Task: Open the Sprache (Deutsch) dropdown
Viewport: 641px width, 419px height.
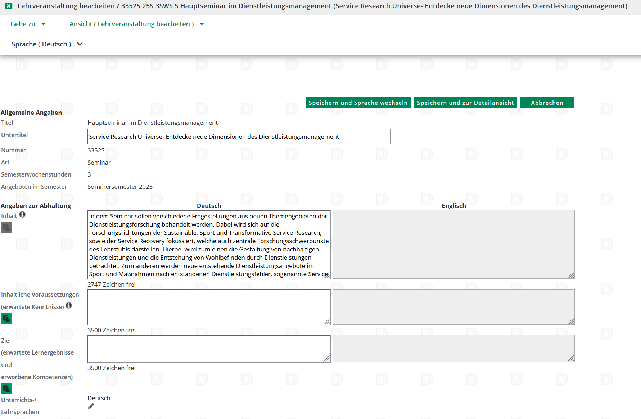Action: pos(48,44)
